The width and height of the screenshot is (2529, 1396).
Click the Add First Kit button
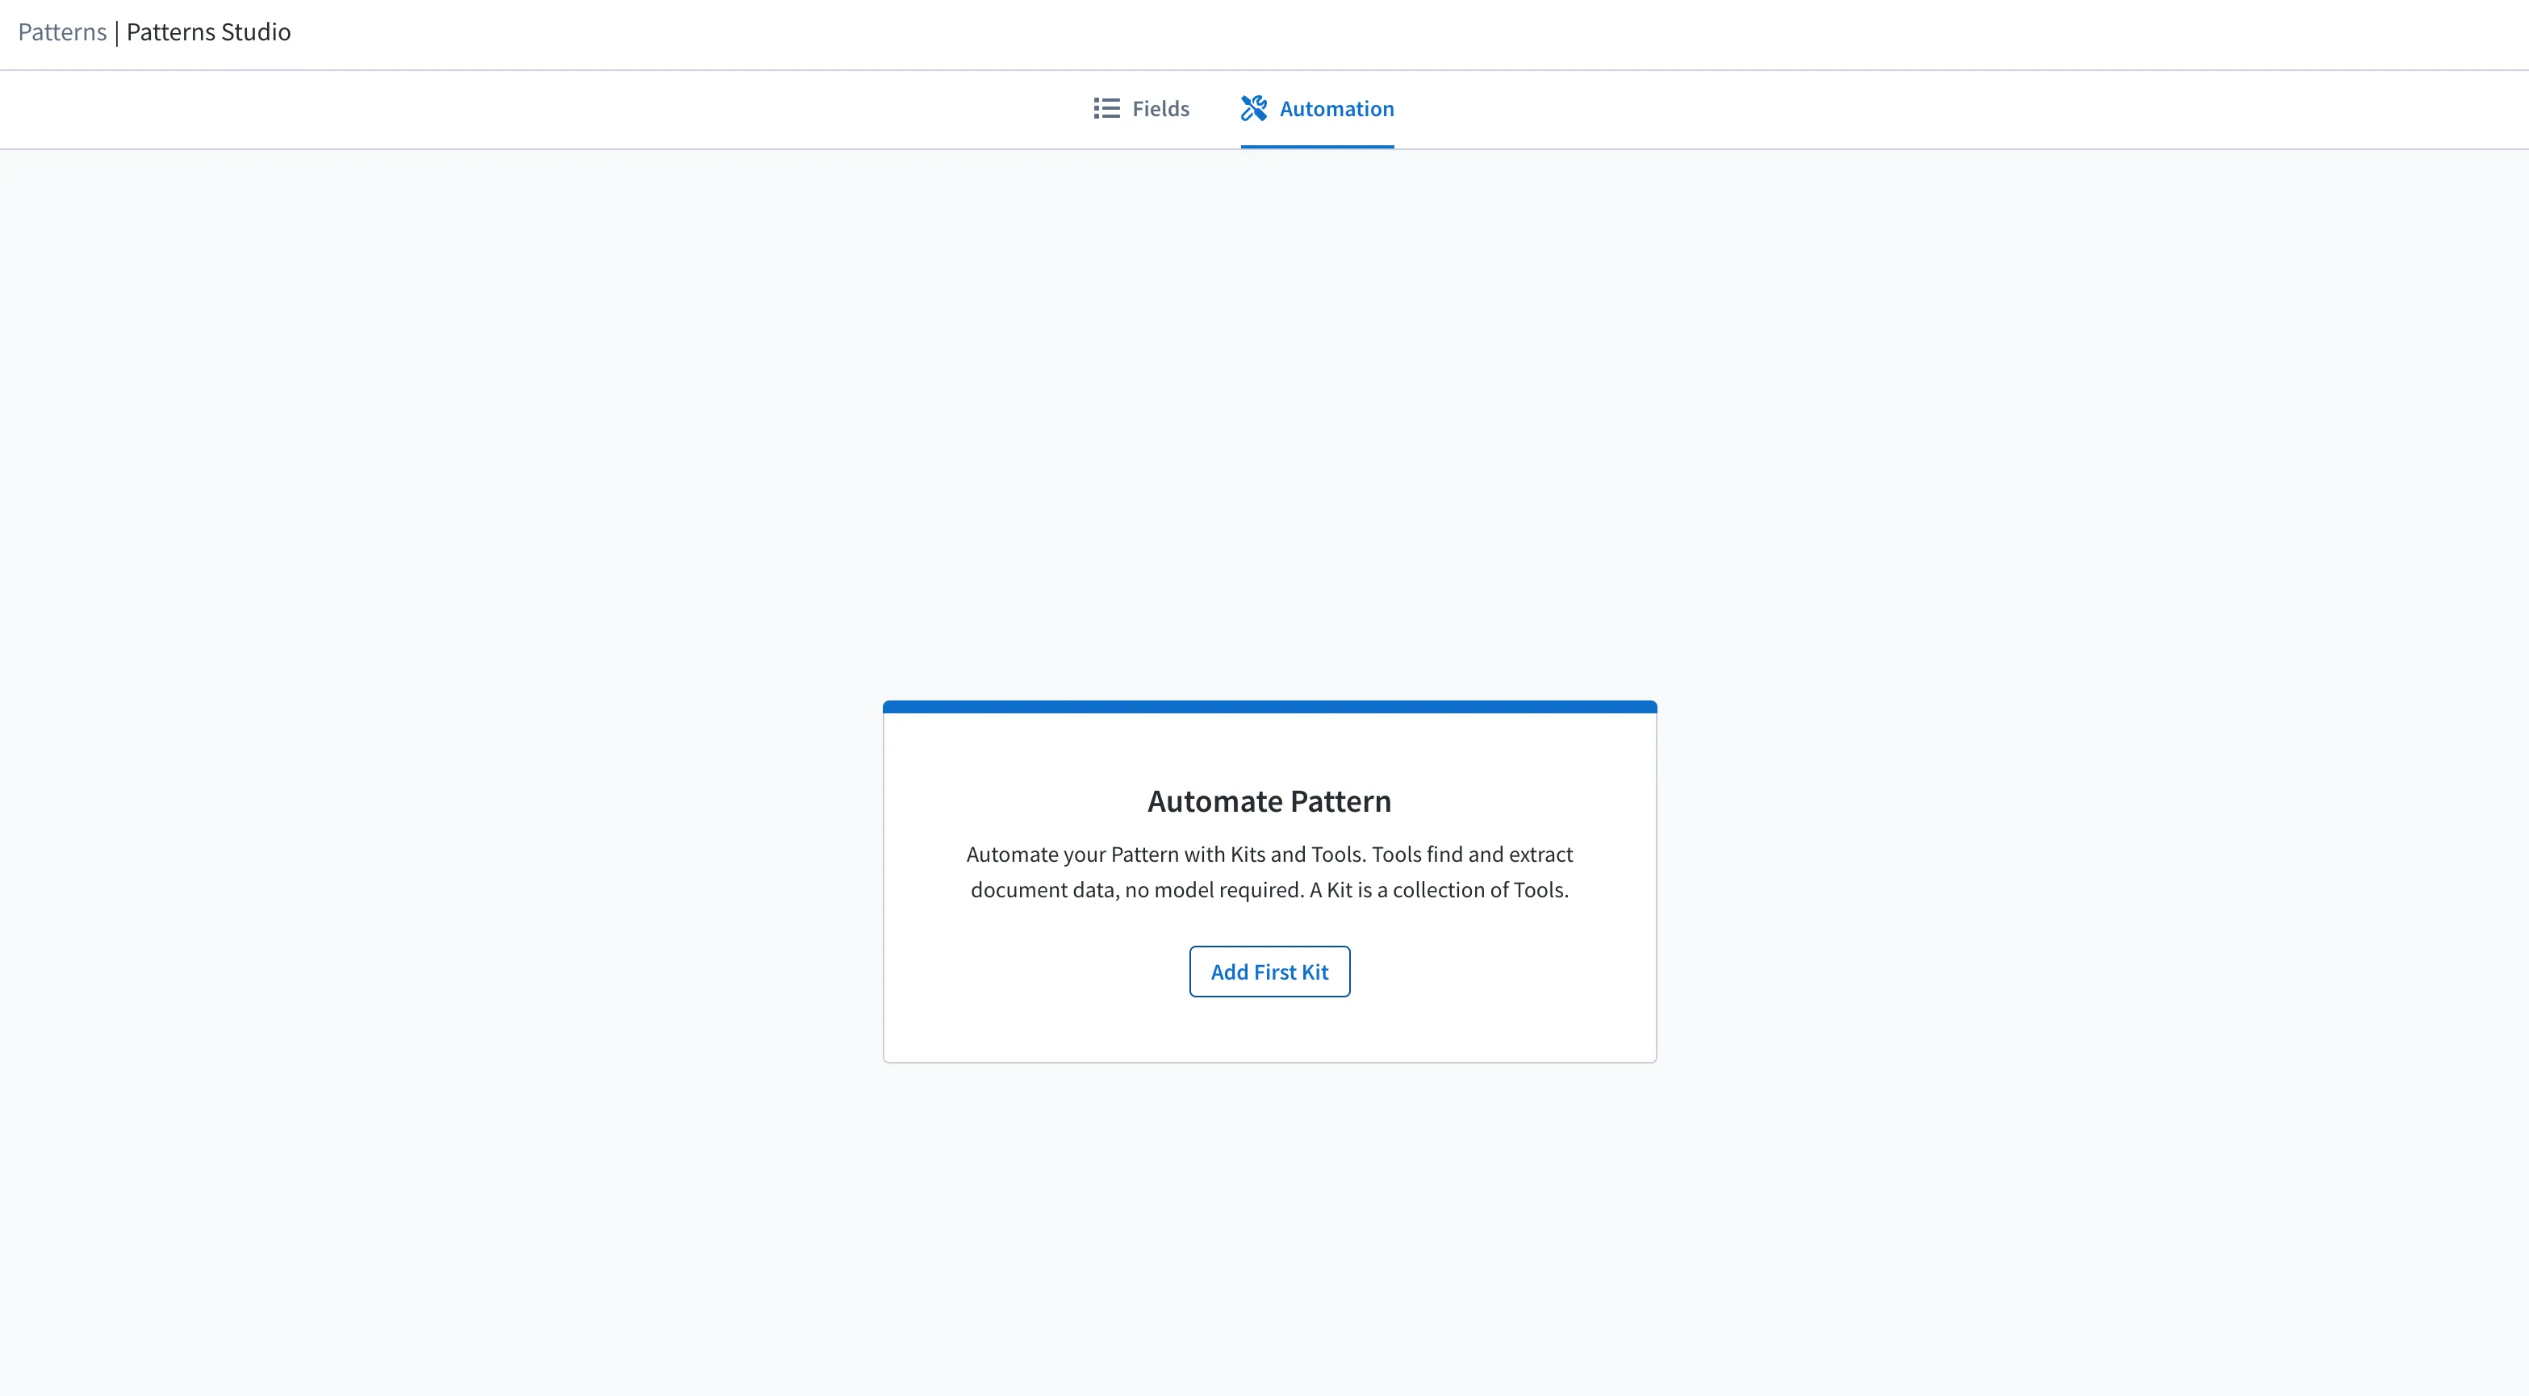1269,972
